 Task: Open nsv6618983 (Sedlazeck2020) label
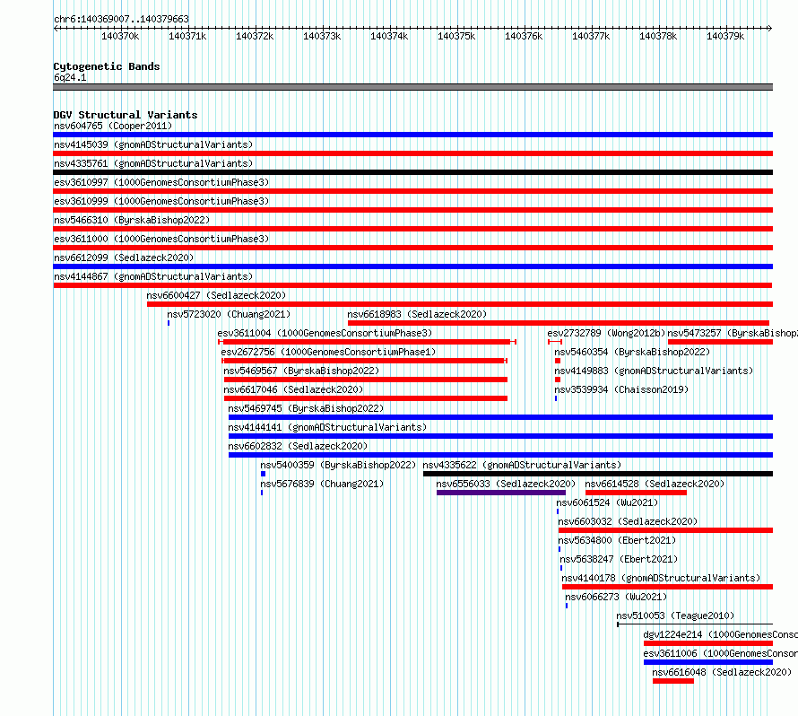[x=417, y=314]
